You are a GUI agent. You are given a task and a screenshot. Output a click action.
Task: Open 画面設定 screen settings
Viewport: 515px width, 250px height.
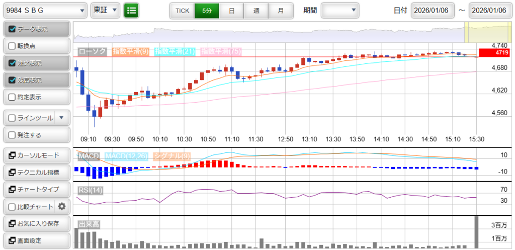36,240
